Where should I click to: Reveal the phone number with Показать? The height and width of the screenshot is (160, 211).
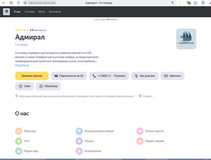click(120, 76)
